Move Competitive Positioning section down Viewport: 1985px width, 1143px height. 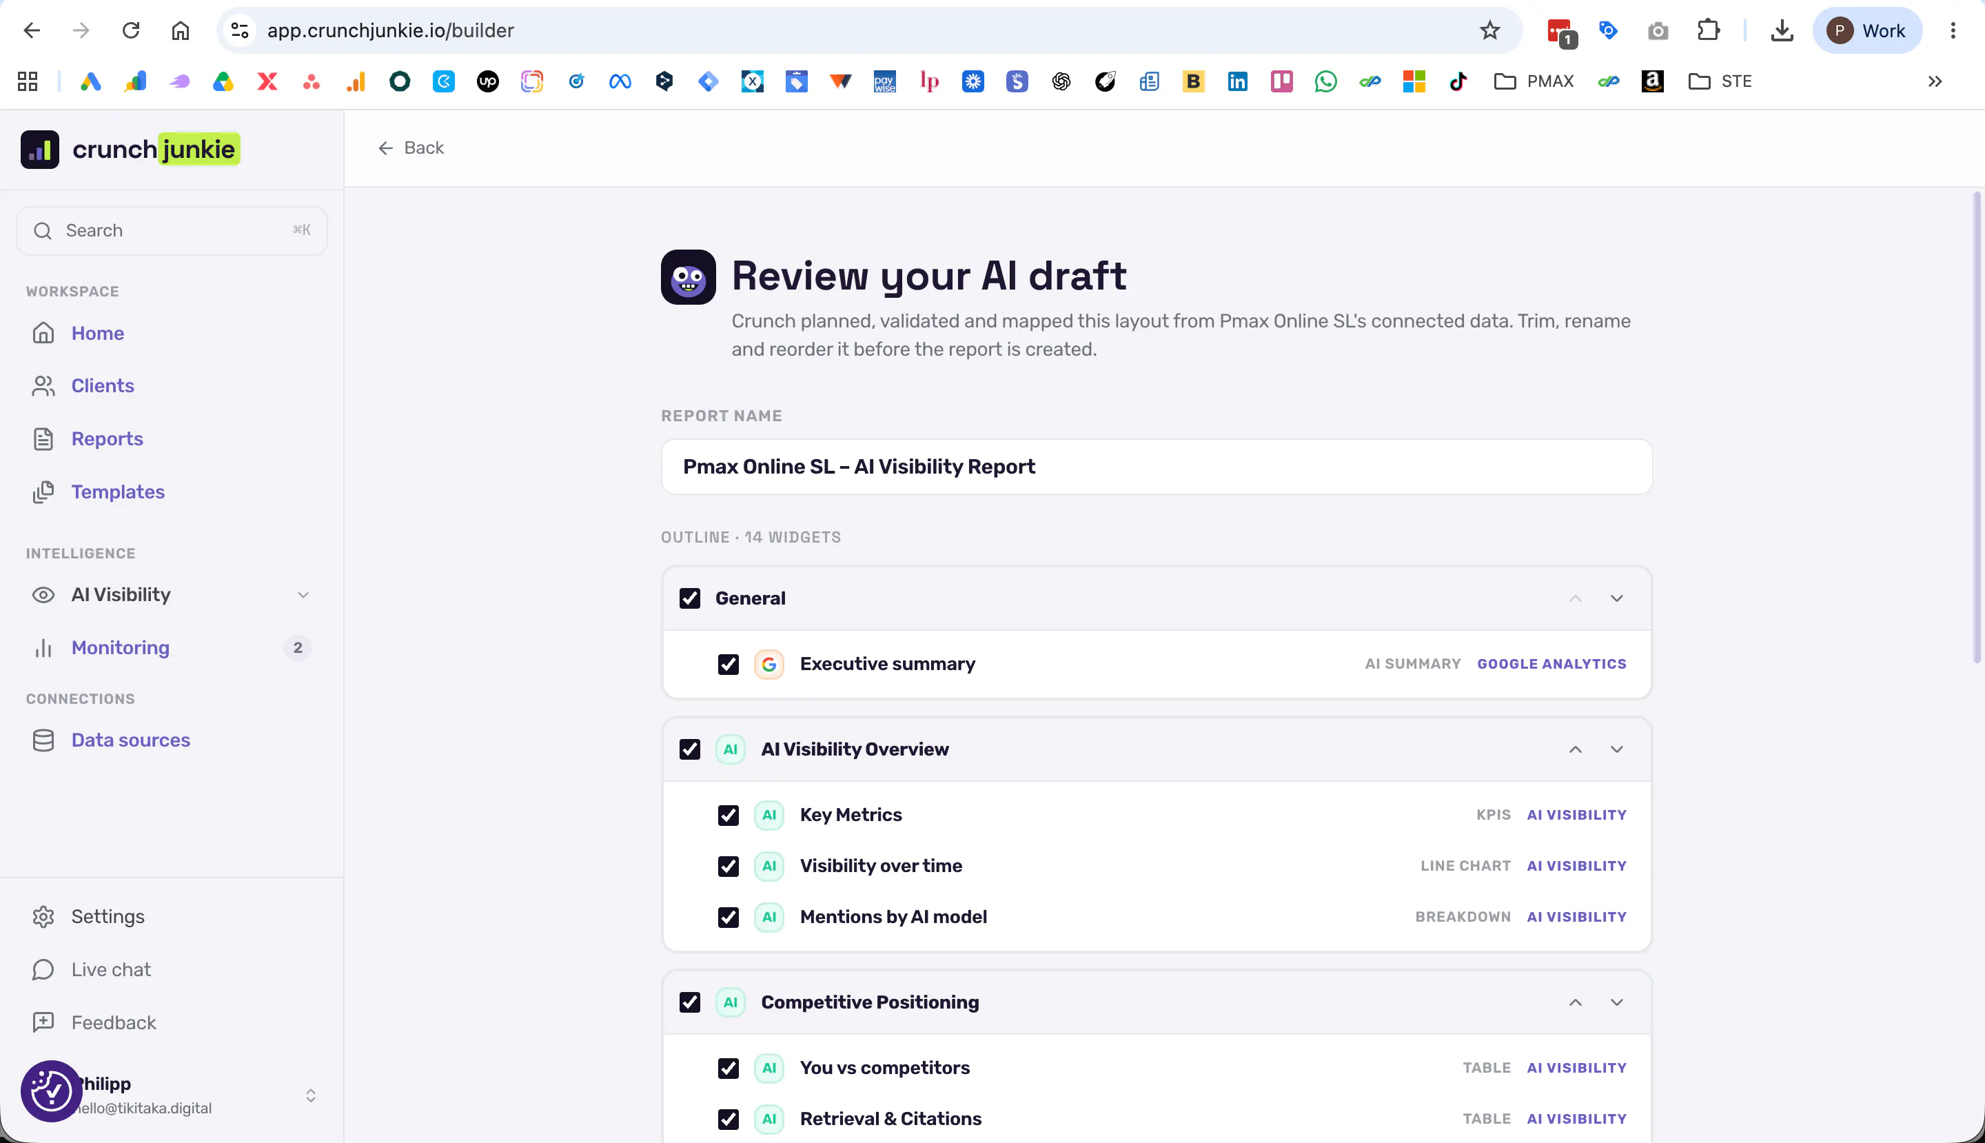(1617, 1002)
